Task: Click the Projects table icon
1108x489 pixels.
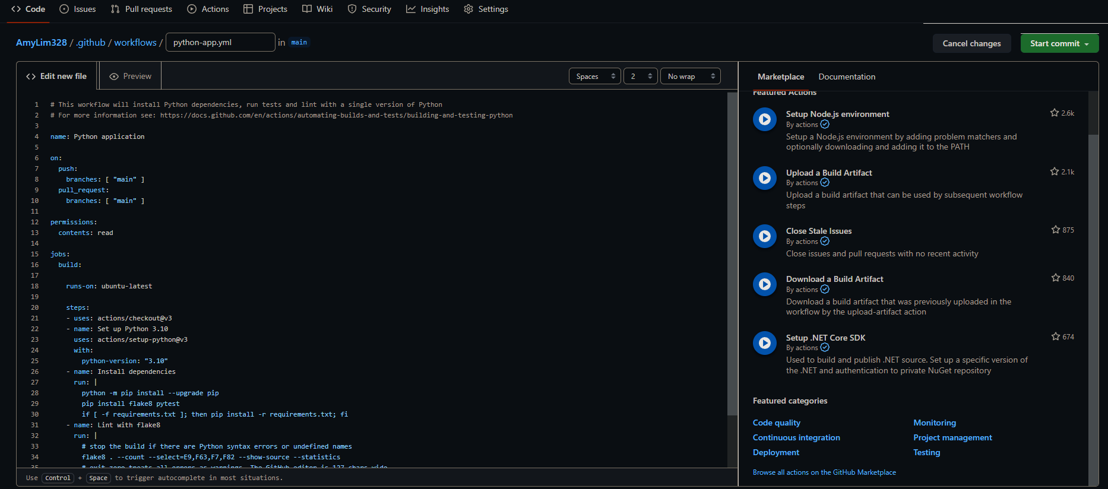Action: (248, 9)
